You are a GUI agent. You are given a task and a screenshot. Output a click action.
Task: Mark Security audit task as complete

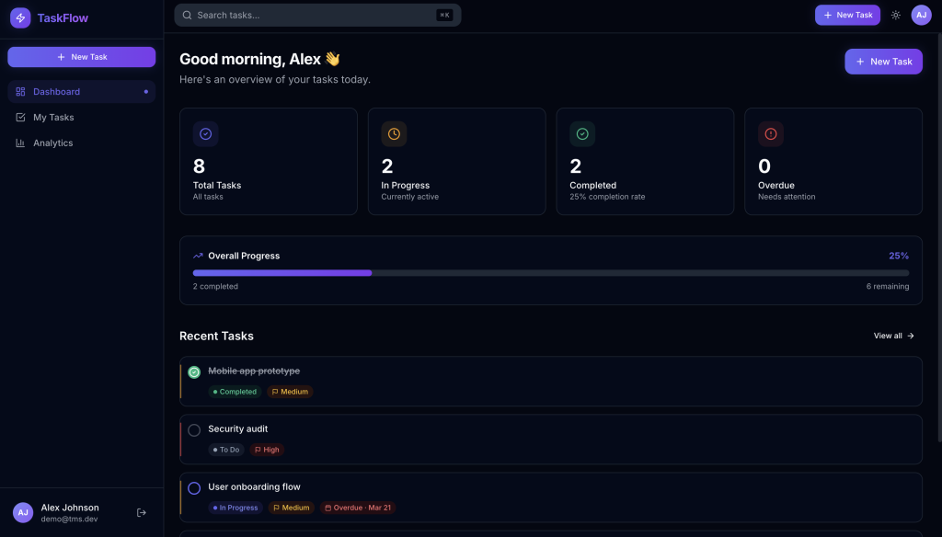click(194, 430)
